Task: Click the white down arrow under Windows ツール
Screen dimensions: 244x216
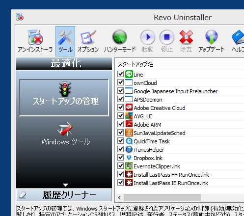Action: 65,185
